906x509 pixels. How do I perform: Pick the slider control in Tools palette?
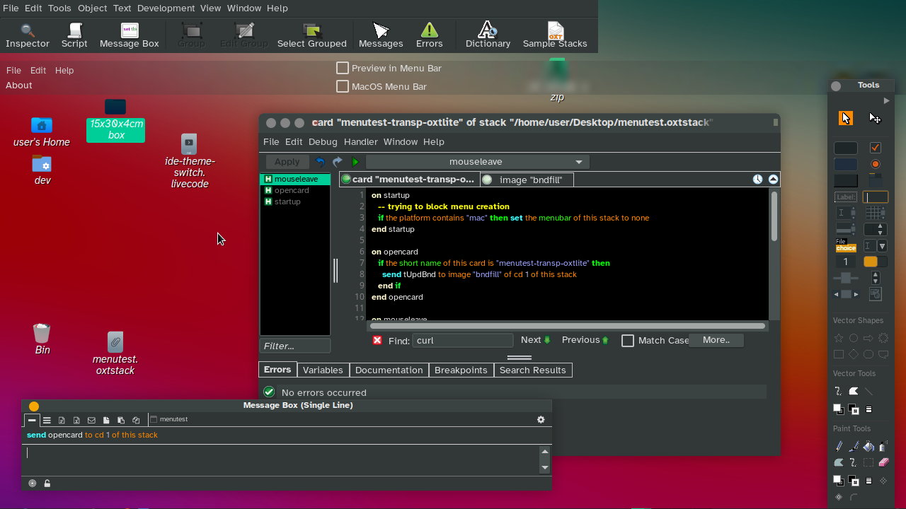click(x=846, y=279)
